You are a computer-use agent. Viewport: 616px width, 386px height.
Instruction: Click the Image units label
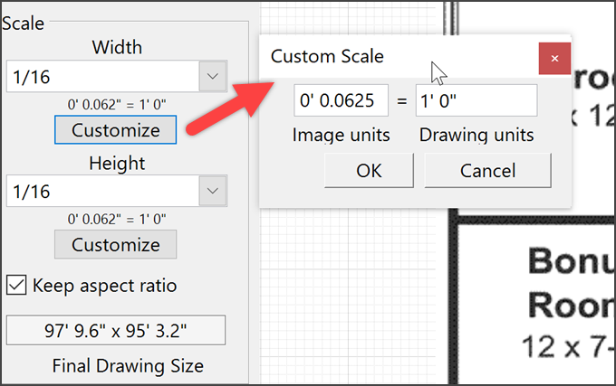coord(341,136)
